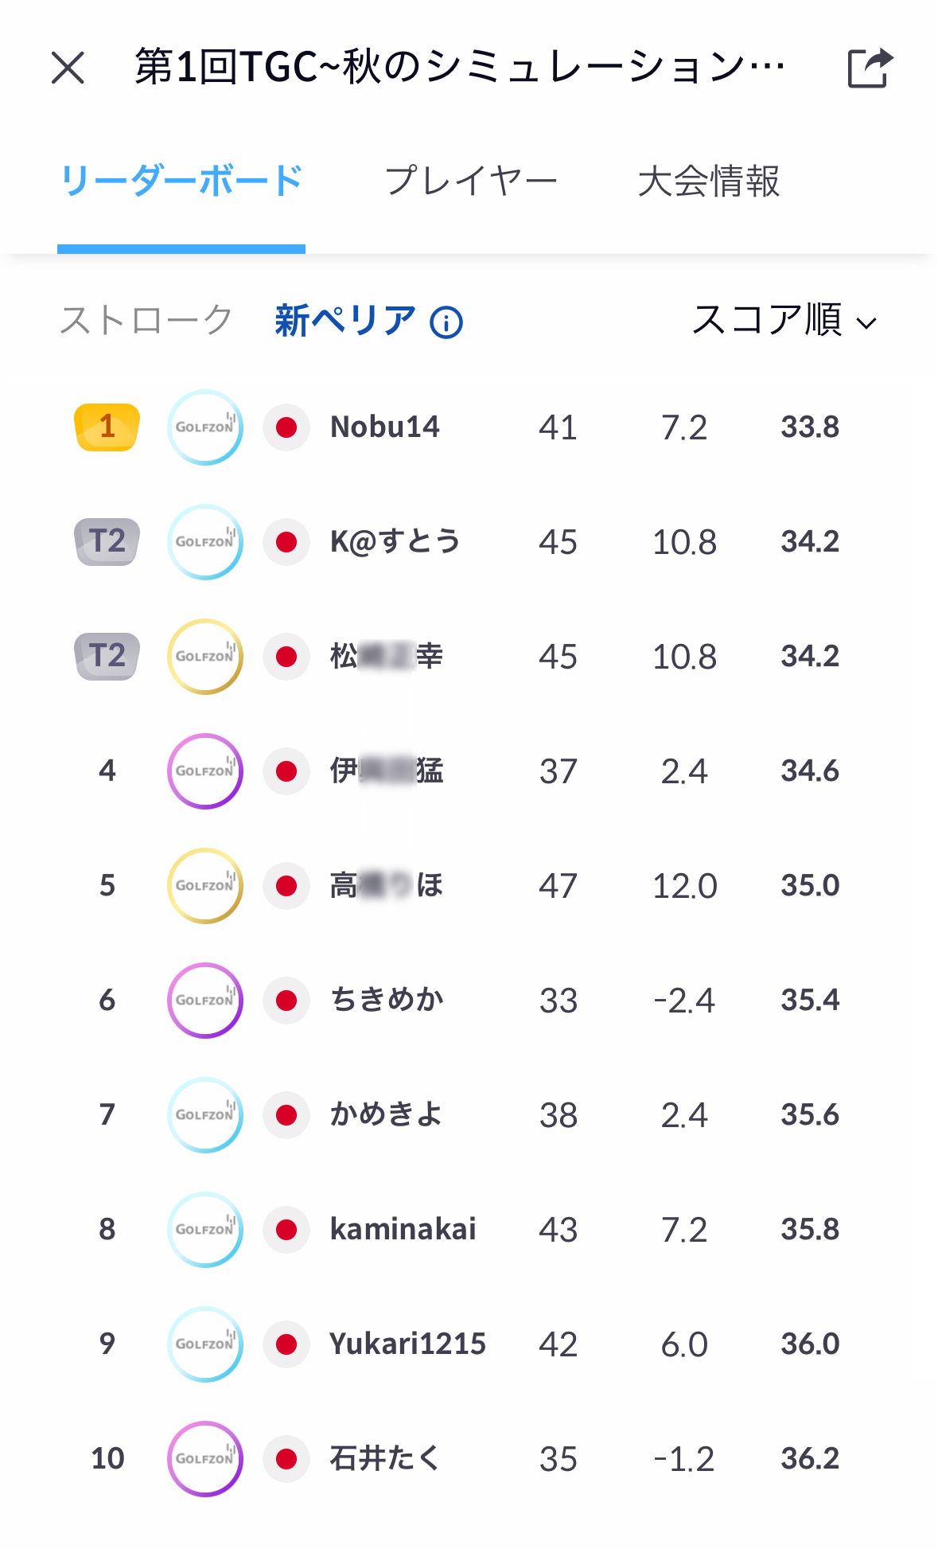Tap ちきめか's purple Golfzon avatar
This screenshot has width=938, height=1549.
(x=205, y=1001)
